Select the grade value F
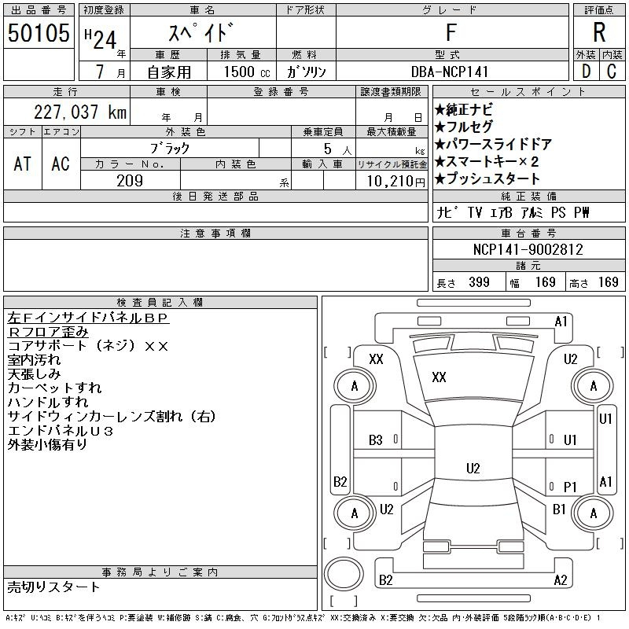Screen dimensions: 629x629 (x=451, y=32)
